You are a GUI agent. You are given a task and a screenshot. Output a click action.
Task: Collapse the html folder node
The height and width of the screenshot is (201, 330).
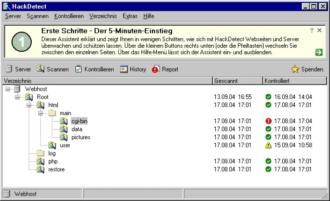click(29, 105)
